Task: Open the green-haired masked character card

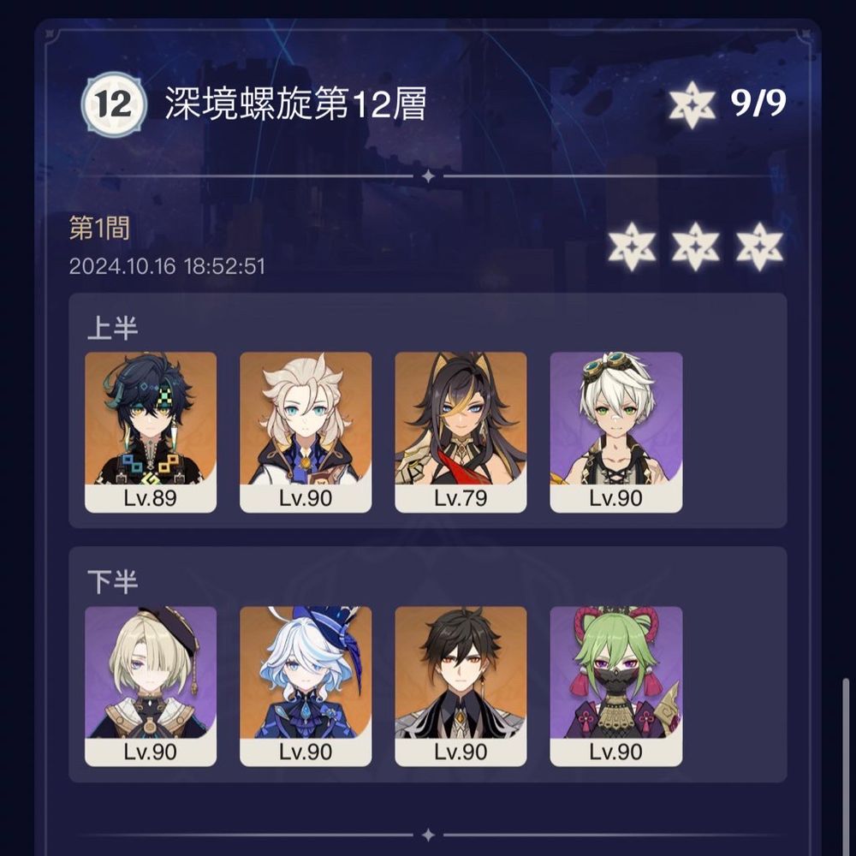Action: 615,687
